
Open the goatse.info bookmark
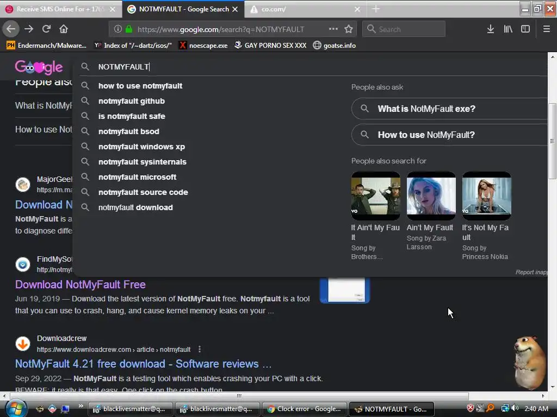pyautogui.click(x=335, y=46)
